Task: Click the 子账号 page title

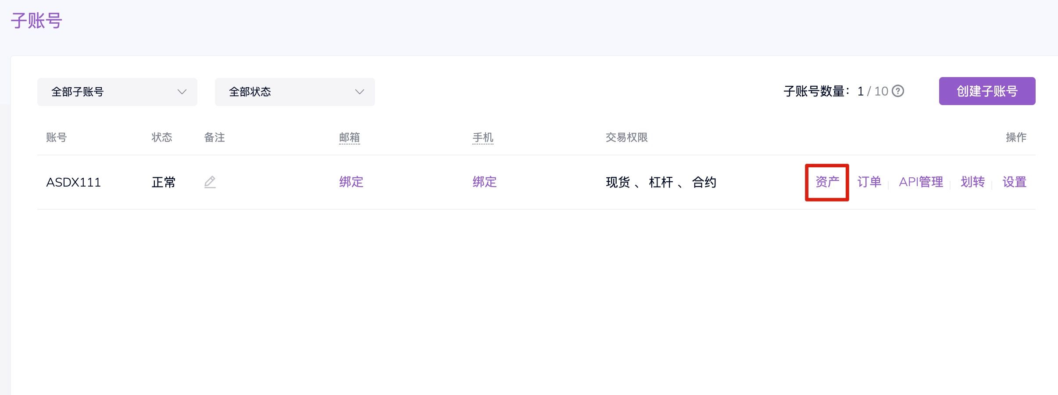Action: pyautogui.click(x=36, y=21)
